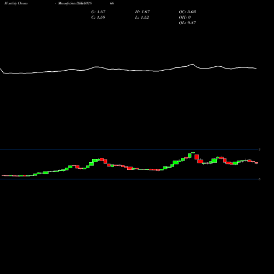The width and height of the screenshot is (274, 274).
Task: Click the 'Monthly Charts' title text
Action: 16,3
